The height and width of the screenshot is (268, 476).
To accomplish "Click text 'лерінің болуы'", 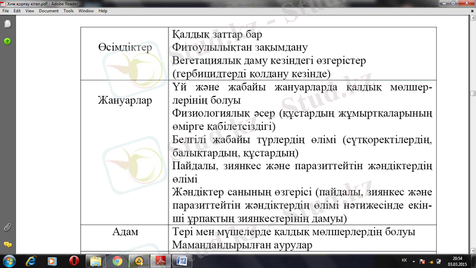I will (206, 100).
